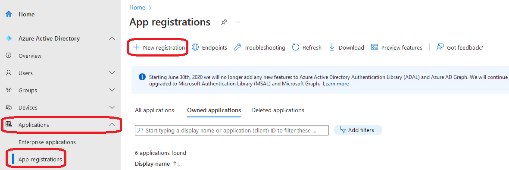509x170 pixels.
Task: Click the Endpoints globe icon
Action: tap(195, 47)
